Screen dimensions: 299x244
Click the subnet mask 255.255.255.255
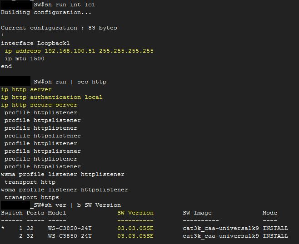point(126,51)
